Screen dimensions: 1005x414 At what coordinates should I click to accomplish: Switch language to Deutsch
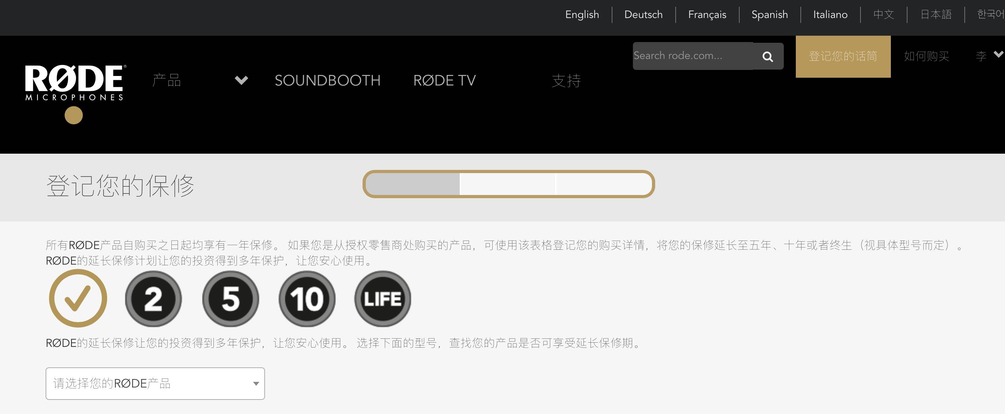coord(643,14)
